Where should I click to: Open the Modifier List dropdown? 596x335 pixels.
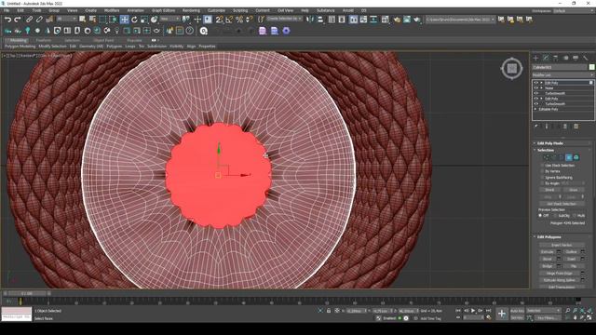[x=562, y=75]
